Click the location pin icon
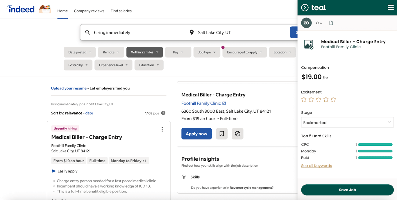Image resolution: width=397 pixels, height=200 pixels. [x=192, y=32]
